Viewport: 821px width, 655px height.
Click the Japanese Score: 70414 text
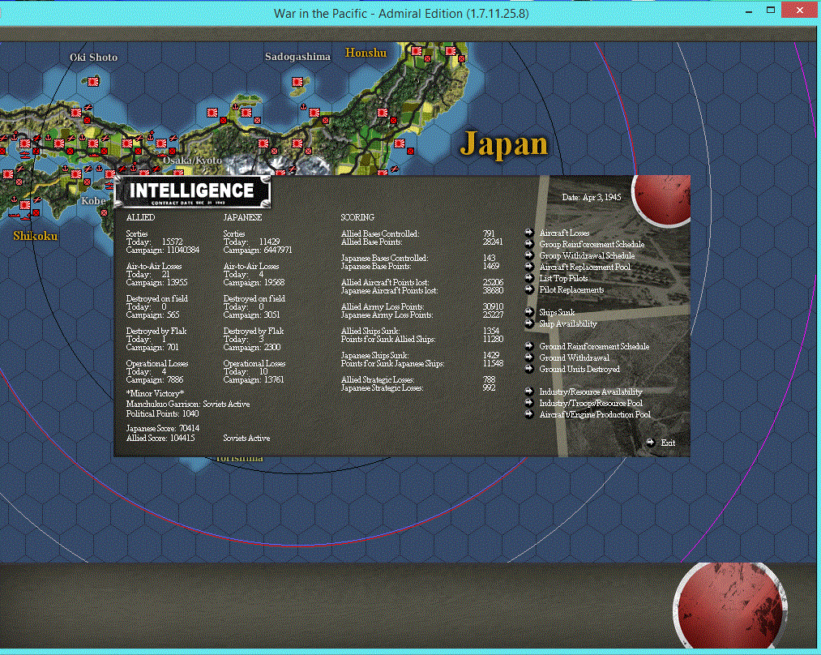click(162, 428)
